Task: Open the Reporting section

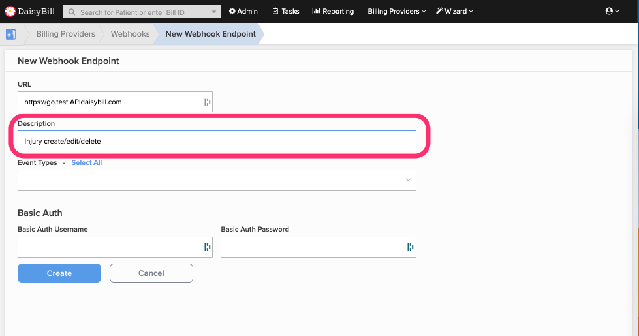Action: (x=333, y=11)
